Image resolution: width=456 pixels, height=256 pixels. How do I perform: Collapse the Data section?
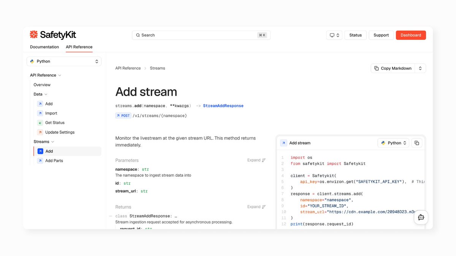pyautogui.click(x=46, y=94)
